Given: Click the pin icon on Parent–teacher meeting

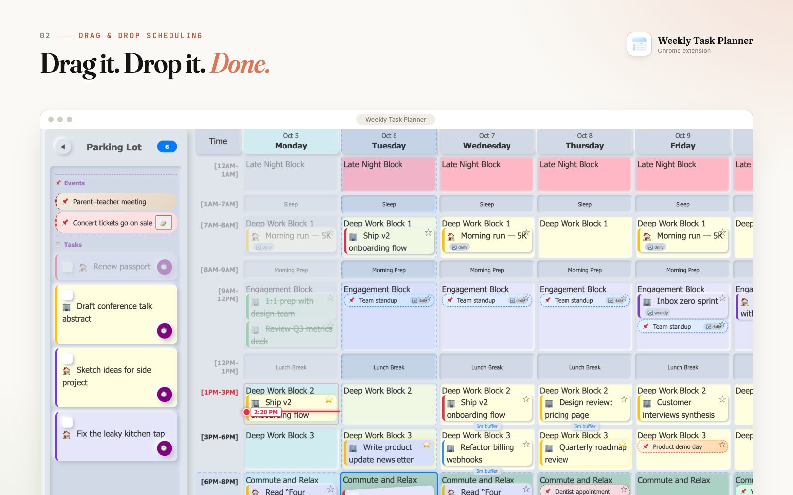Looking at the screenshot, I should pyautogui.click(x=65, y=201).
